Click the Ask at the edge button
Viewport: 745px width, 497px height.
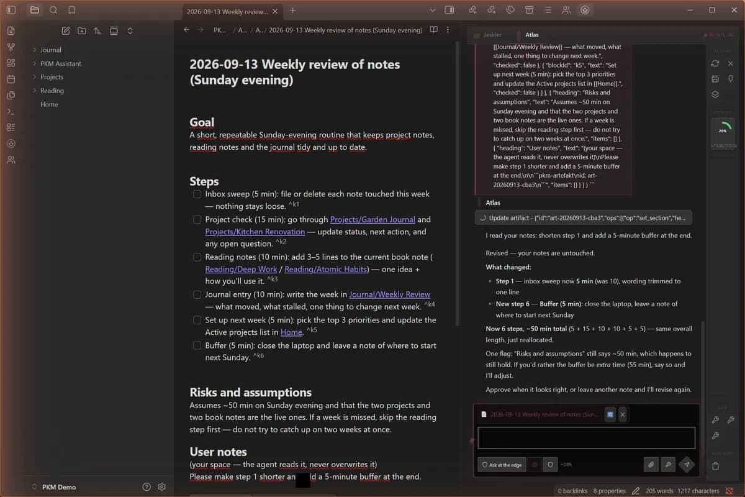(502, 465)
